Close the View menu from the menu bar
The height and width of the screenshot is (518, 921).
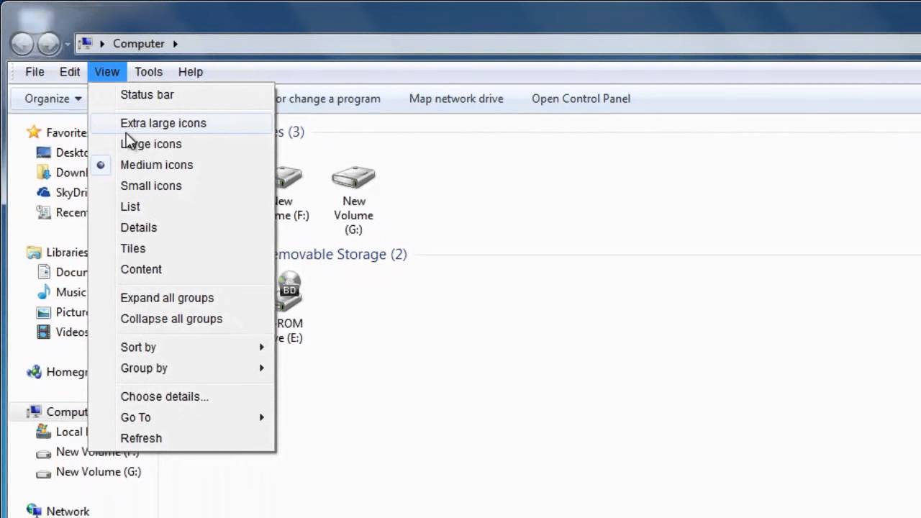click(x=106, y=72)
